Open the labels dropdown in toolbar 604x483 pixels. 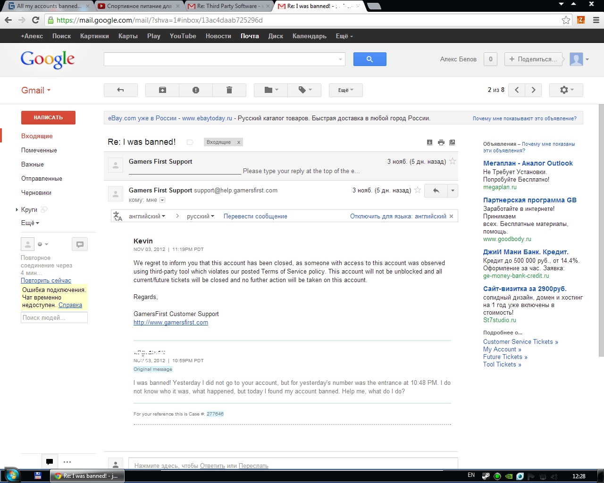click(x=304, y=90)
